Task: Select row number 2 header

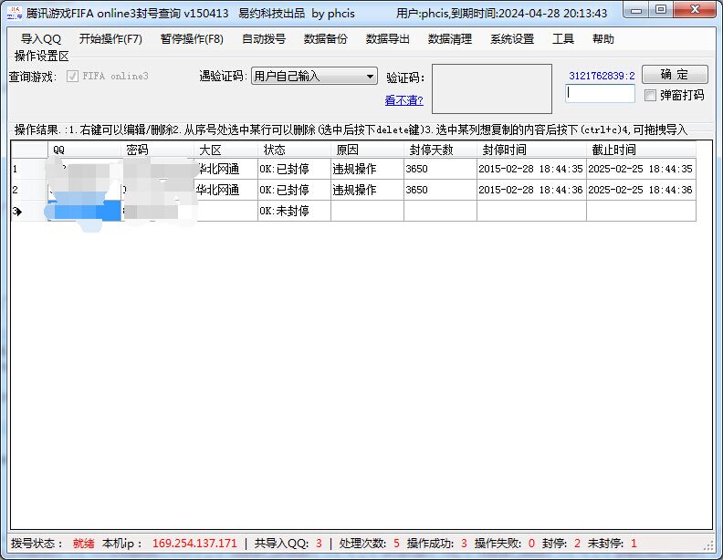Action: tap(28, 190)
